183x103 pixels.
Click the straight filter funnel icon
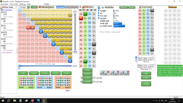tap(99, 11)
